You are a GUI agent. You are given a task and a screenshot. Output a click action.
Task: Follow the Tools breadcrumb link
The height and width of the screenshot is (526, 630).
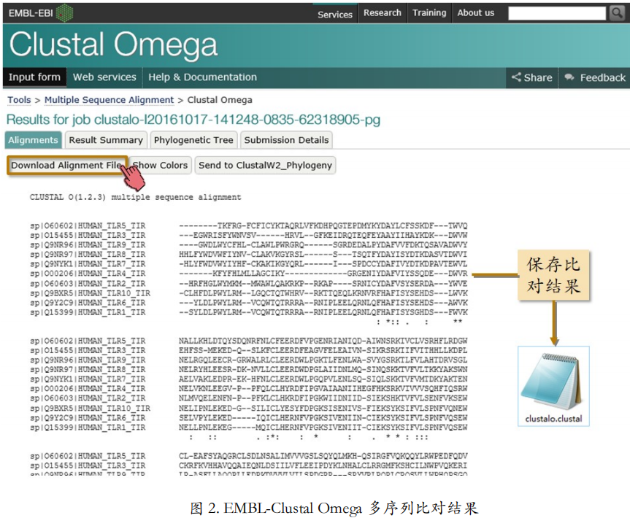(19, 100)
